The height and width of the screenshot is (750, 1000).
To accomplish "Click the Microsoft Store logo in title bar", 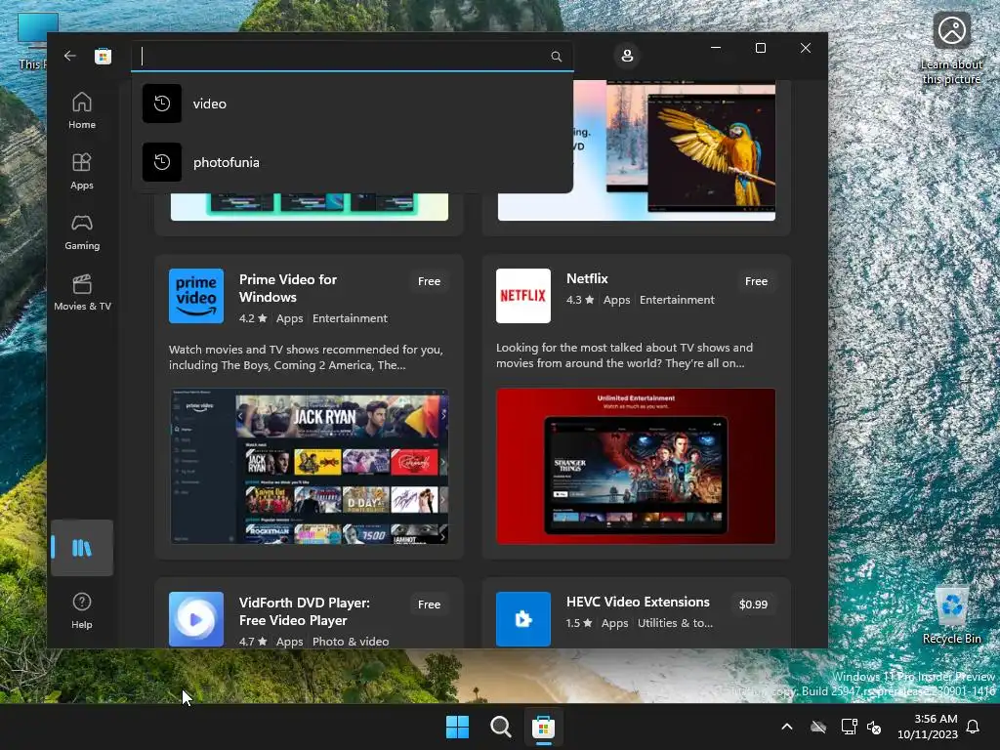I will (103, 56).
